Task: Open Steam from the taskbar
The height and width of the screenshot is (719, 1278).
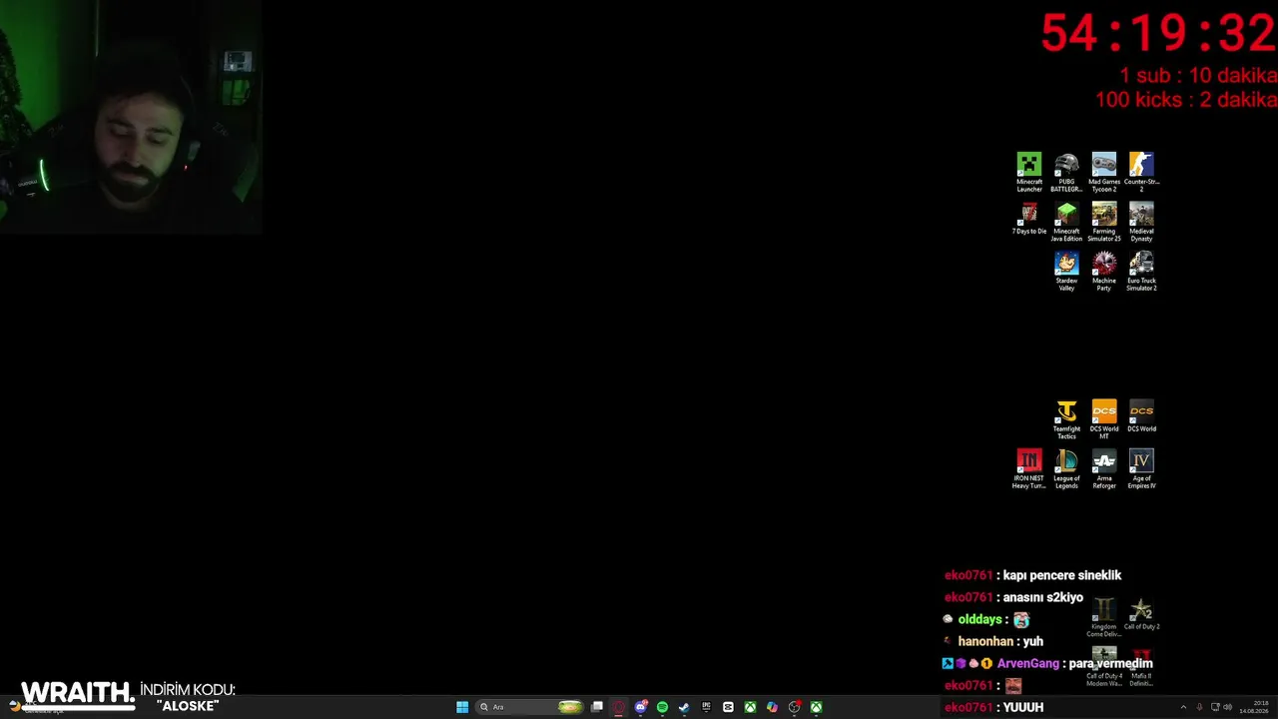Action: (684, 707)
